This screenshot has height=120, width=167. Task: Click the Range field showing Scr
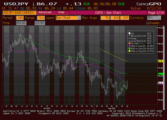(x=41, y=18)
